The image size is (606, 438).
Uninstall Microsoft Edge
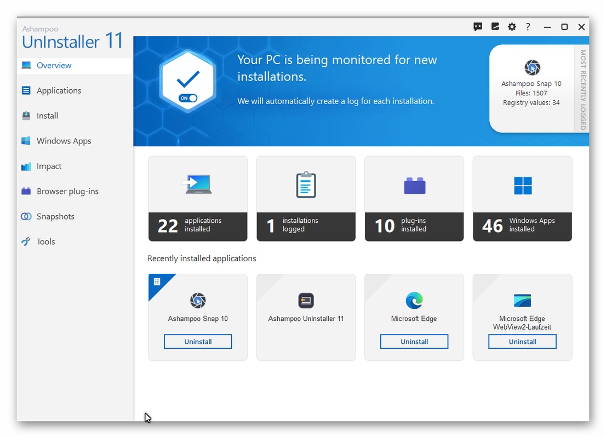click(414, 342)
